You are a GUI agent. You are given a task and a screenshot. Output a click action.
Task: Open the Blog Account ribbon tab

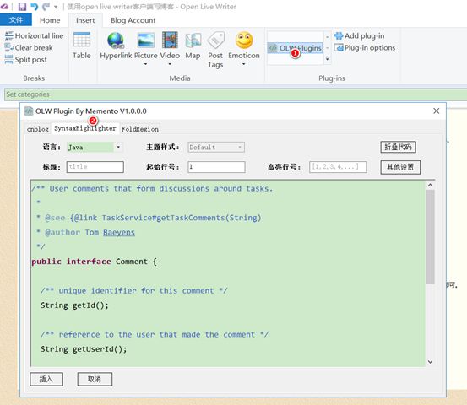[x=133, y=20]
